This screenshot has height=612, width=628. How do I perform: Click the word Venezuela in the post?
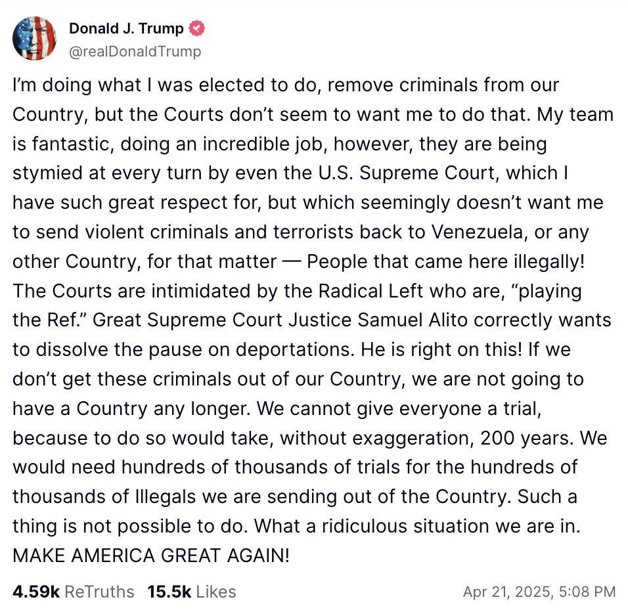point(477,232)
